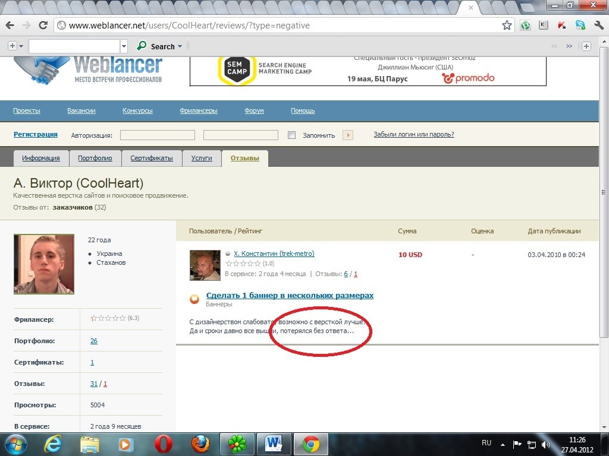Click the toolbar search input box
This screenshot has height=456, width=609.
[74, 46]
